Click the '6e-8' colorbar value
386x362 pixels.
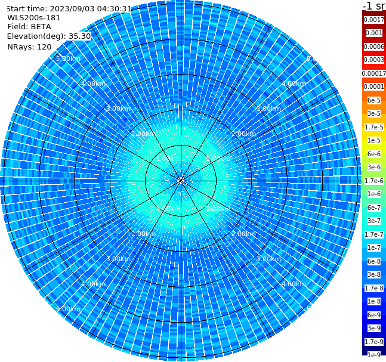(374, 261)
